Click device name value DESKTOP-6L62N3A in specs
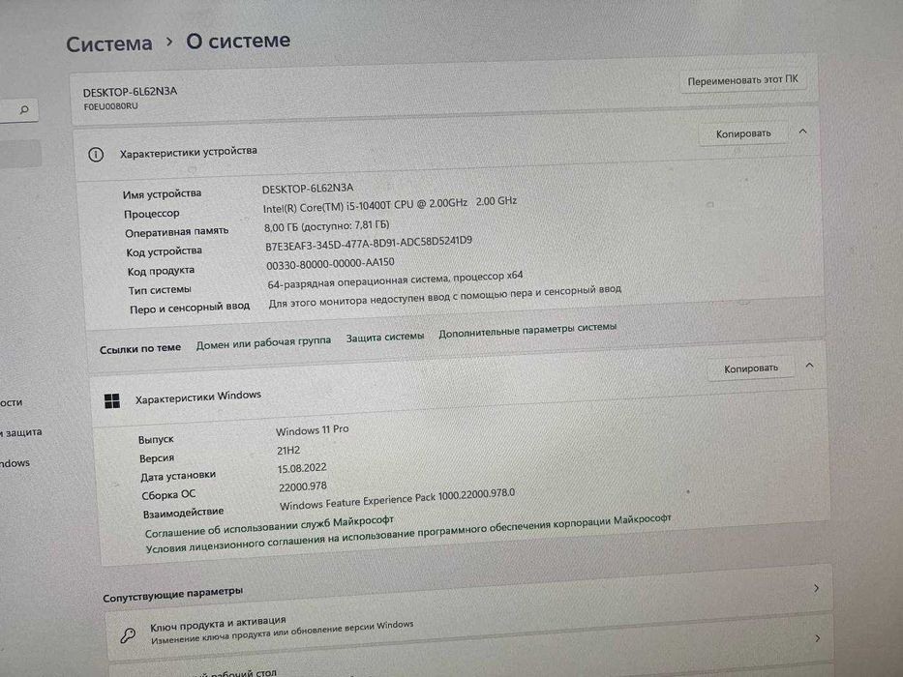The width and height of the screenshot is (903, 677). point(308,189)
